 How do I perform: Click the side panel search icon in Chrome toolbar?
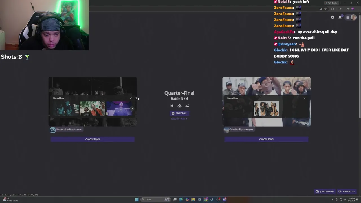[x=340, y=9]
